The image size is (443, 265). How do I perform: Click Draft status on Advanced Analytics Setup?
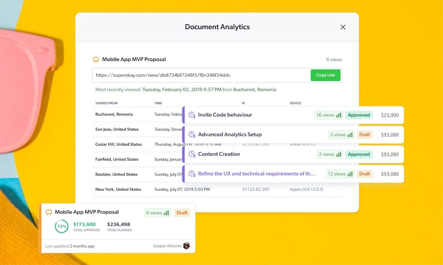[364, 134]
